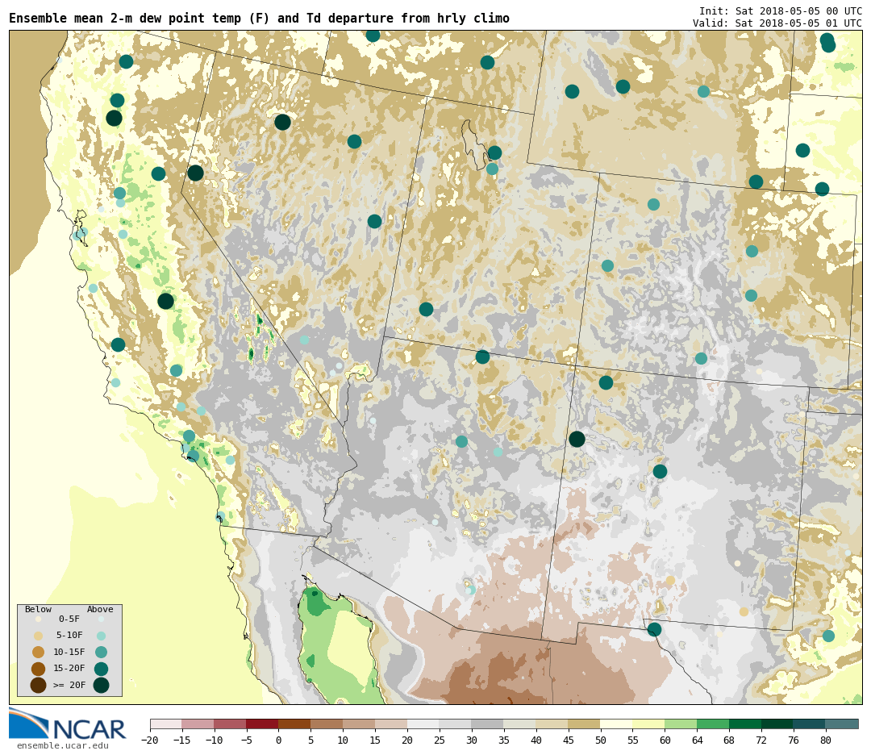The height and width of the screenshot is (755, 871).
Task: Click the 0 color bar tick label
Action: [279, 740]
